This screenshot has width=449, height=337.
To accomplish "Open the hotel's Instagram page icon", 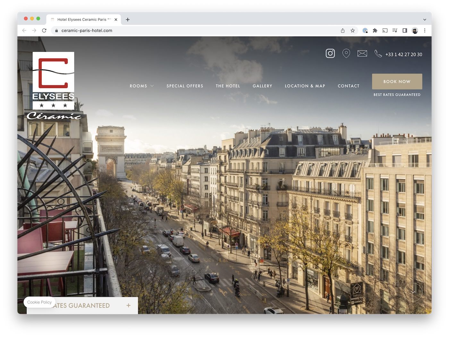I will 330,53.
